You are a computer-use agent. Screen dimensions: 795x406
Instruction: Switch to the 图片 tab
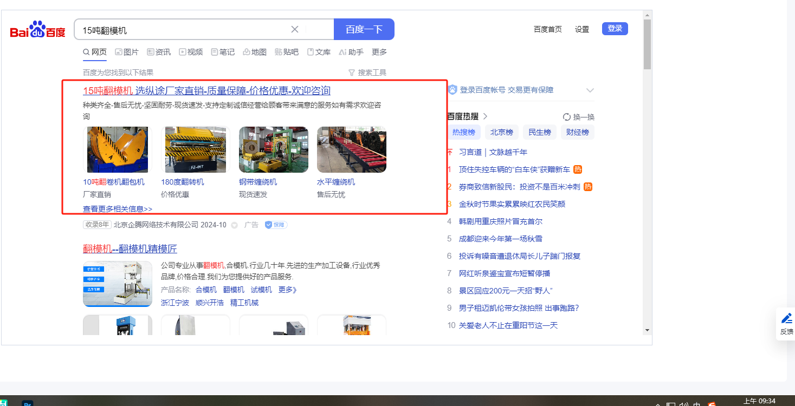(127, 52)
